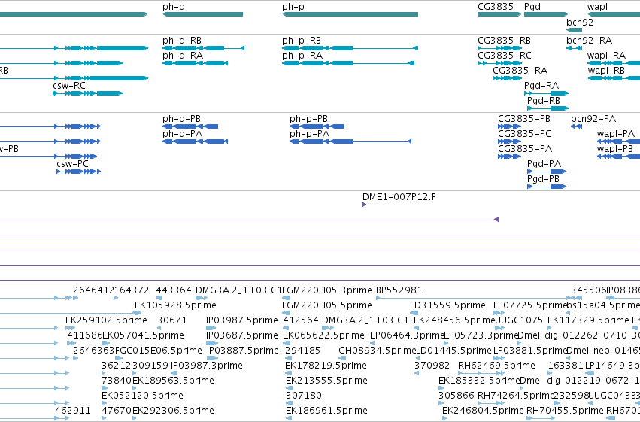Select EST IP03687.5prime
Screen dimensions: 640x422
coord(242,335)
